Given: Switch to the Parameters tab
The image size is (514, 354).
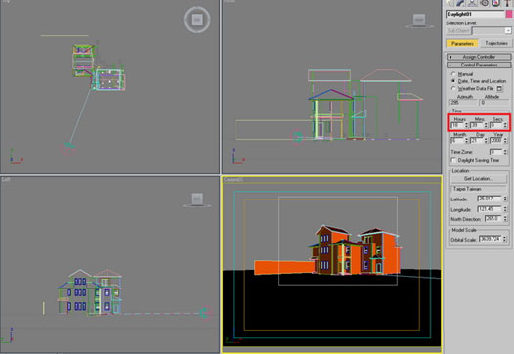Looking at the screenshot, I should click(462, 43).
